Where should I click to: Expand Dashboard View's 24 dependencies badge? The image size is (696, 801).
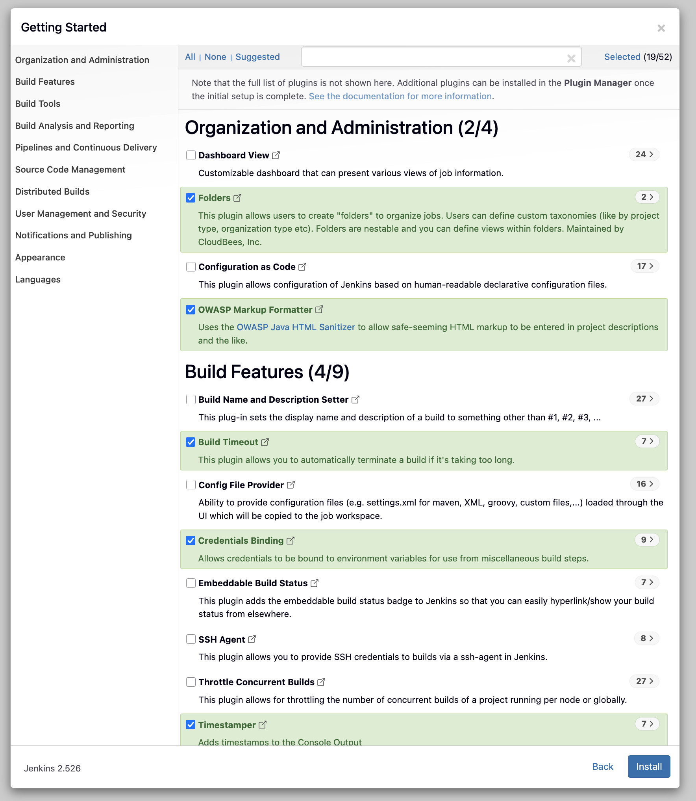644,154
